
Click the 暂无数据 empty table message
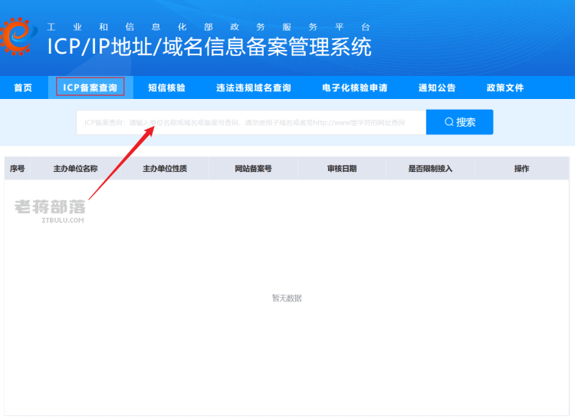pyautogui.click(x=287, y=298)
